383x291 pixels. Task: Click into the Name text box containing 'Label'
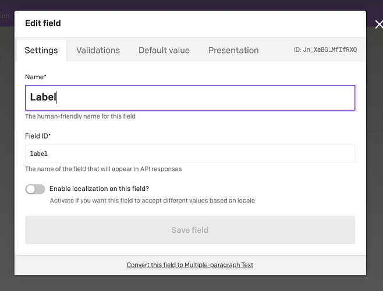(x=190, y=98)
